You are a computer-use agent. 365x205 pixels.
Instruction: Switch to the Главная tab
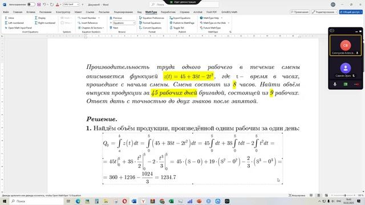(18, 12)
